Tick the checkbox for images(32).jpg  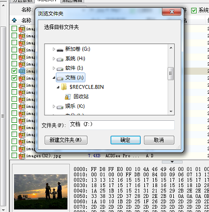point(14,156)
